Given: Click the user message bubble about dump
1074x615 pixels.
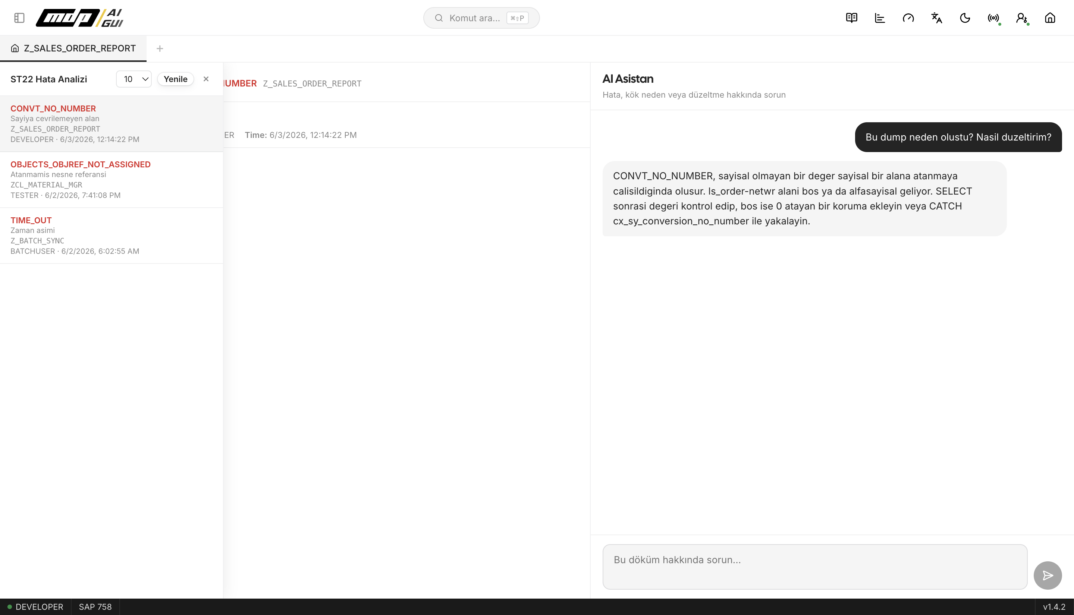Looking at the screenshot, I should 958,137.
